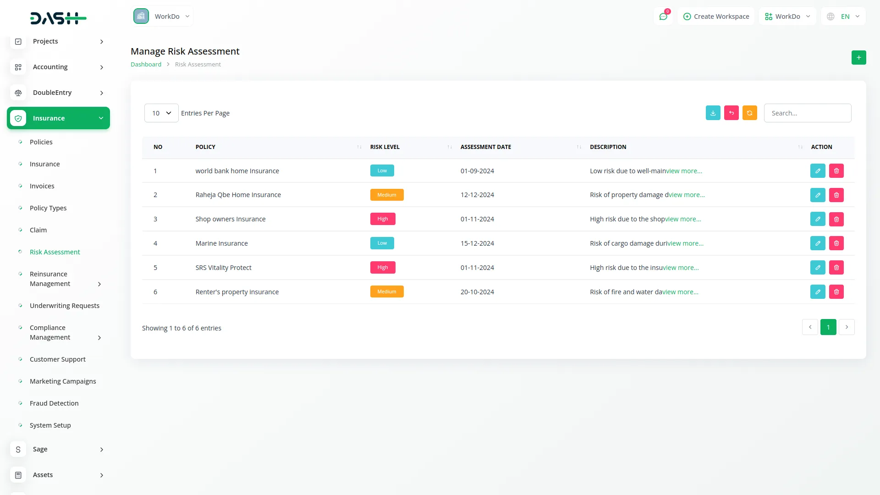Click delete icon for Shop owners Insurance

tap(836, 219)
